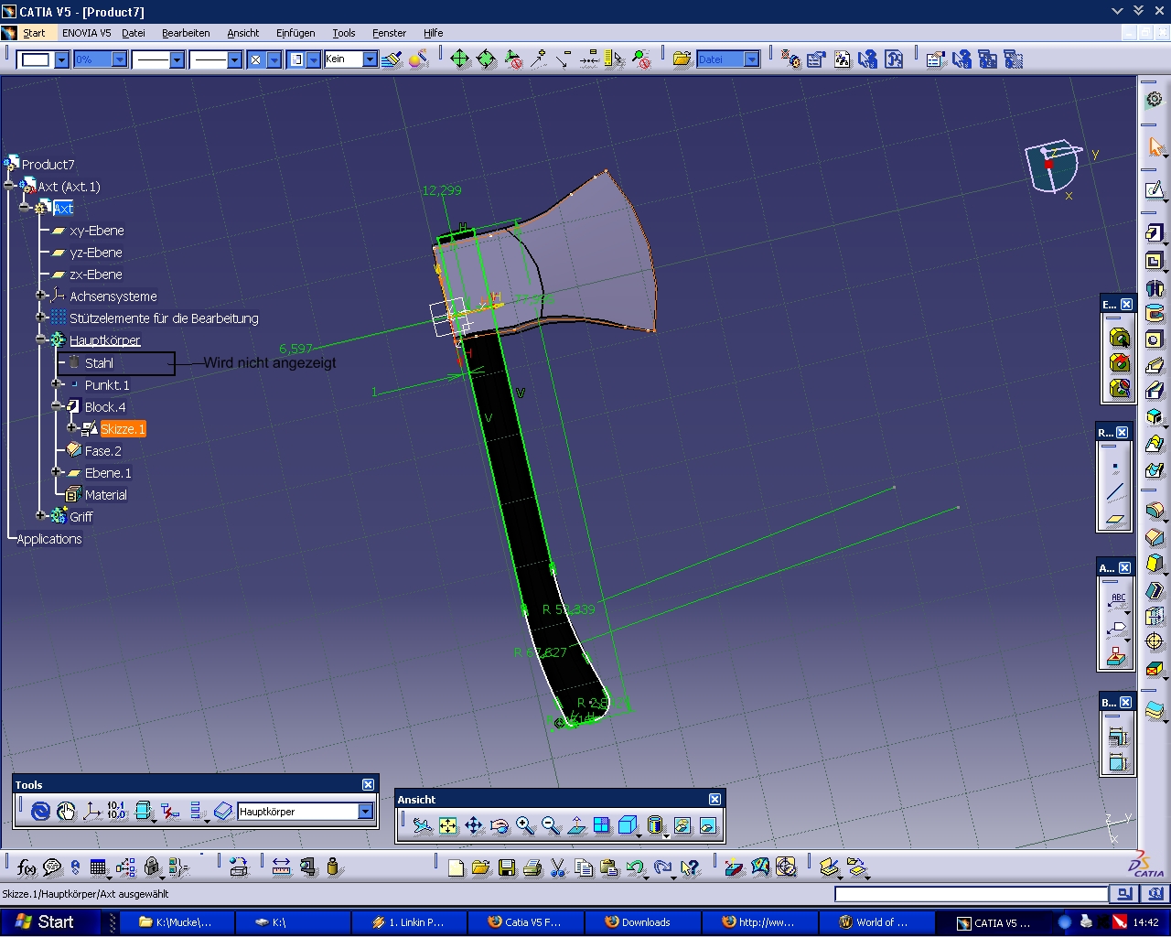Select Fase.2 in the specification tree

[x=102, y=451]
